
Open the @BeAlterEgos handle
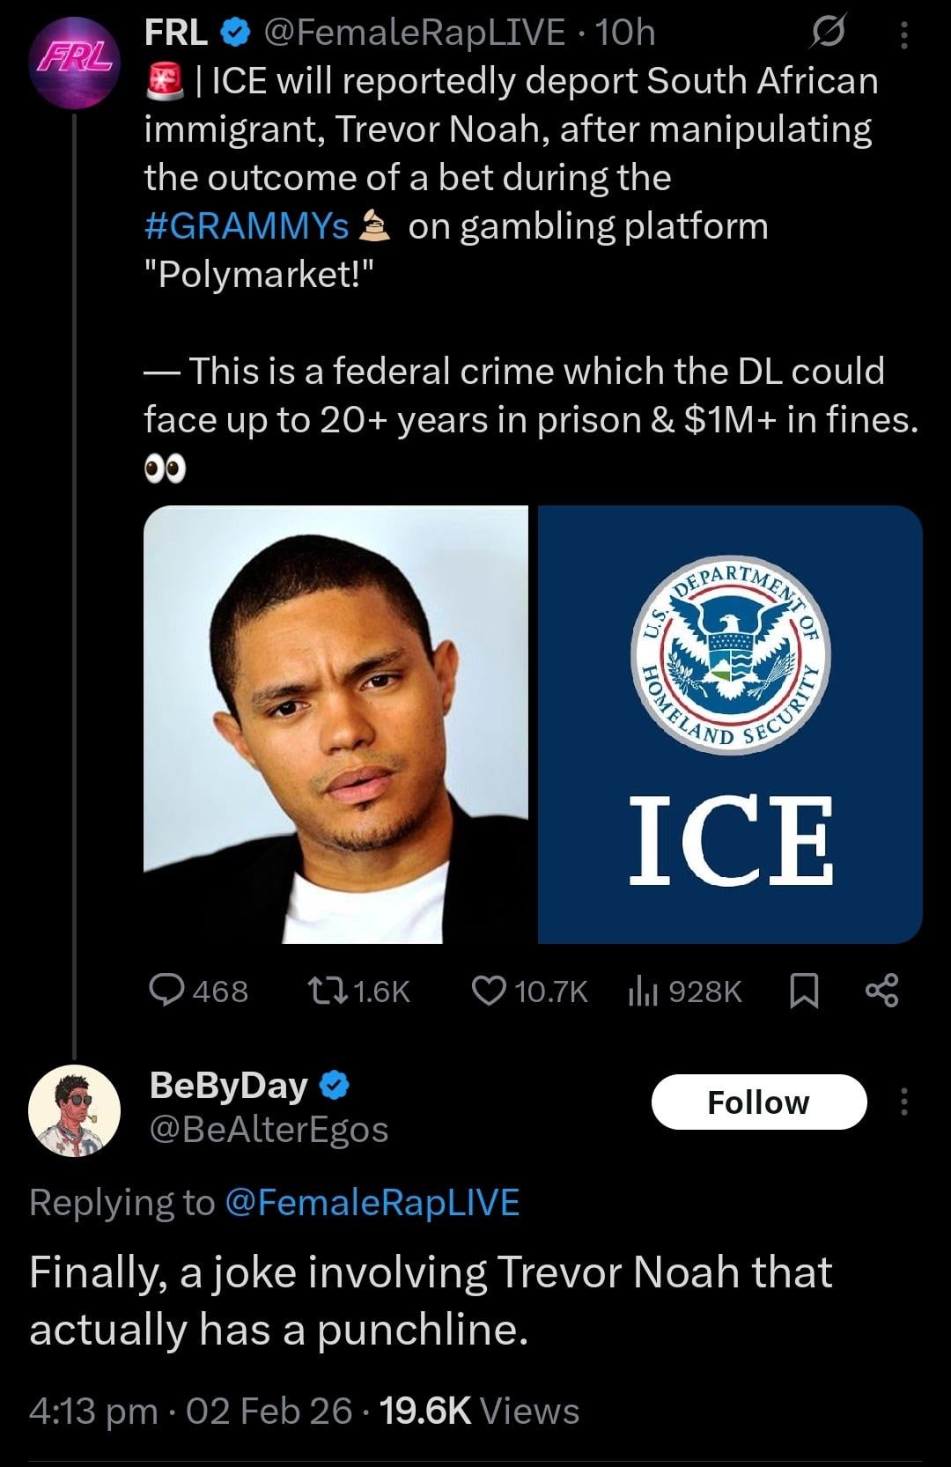269,1130
